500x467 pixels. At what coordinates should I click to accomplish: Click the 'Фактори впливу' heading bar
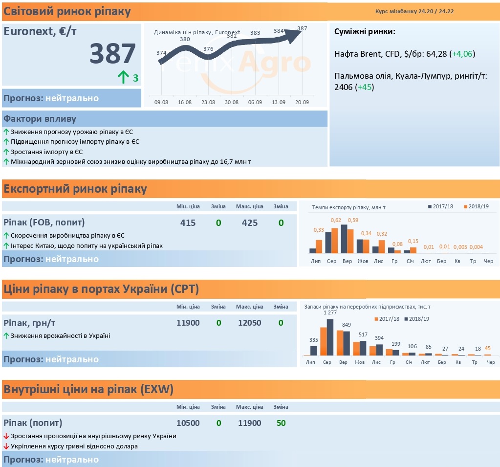point(165,119)
